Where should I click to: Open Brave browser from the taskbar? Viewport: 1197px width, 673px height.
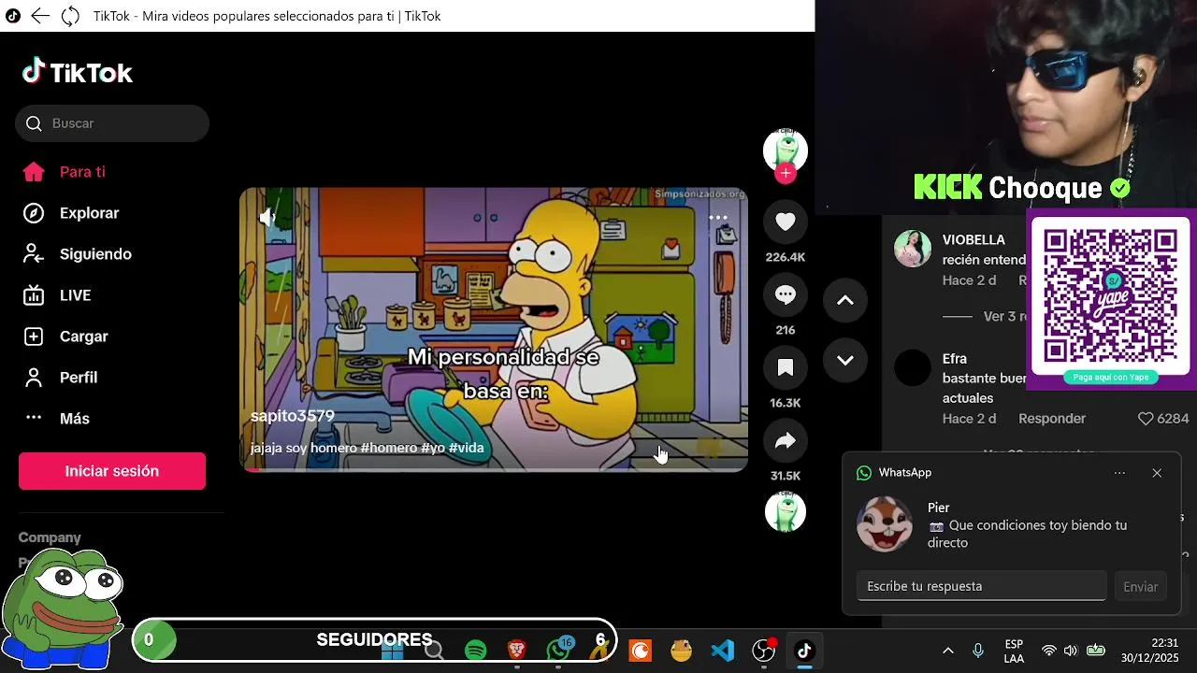516,651
